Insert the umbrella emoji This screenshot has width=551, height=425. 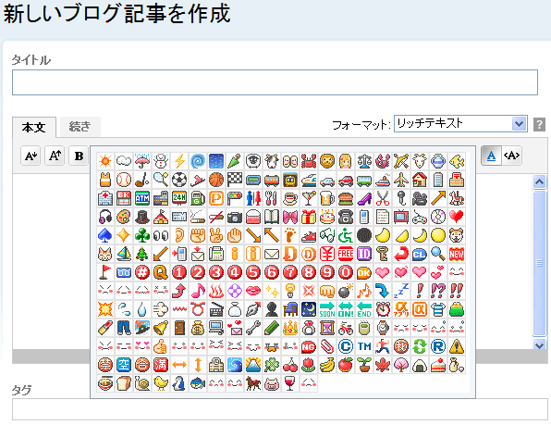pos(142,161)
